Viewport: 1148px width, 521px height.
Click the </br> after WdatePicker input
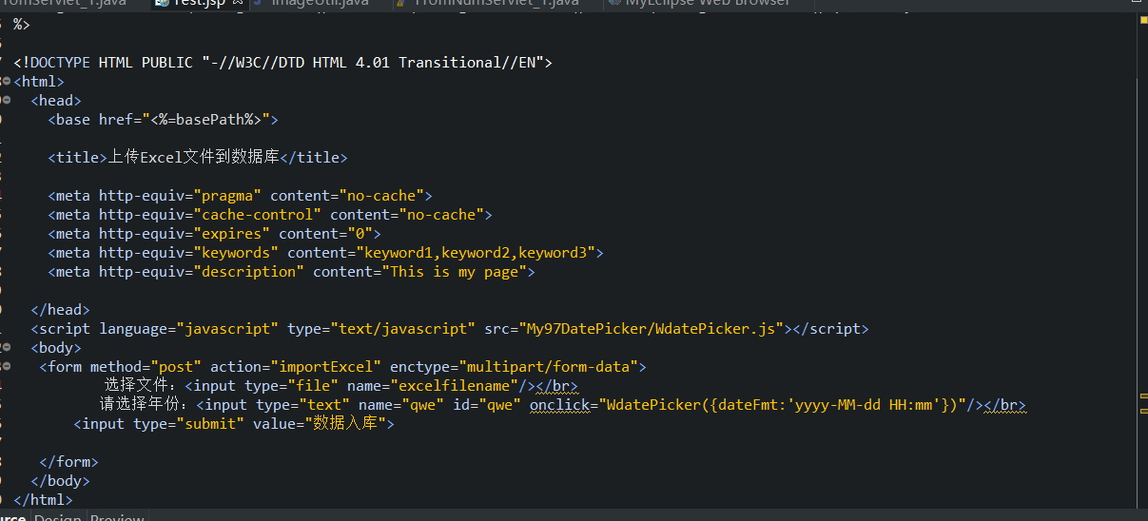tap(1005, 405)
